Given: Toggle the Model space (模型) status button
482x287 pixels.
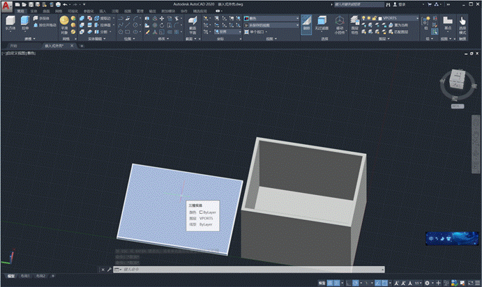Looking at the screenshot, I should pos(322,283).
